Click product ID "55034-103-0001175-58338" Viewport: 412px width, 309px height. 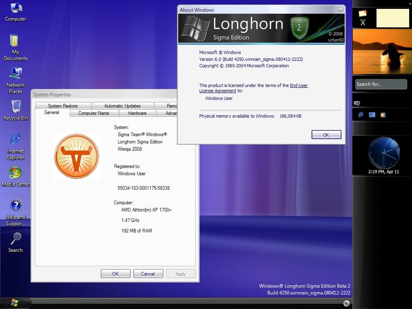144,188
